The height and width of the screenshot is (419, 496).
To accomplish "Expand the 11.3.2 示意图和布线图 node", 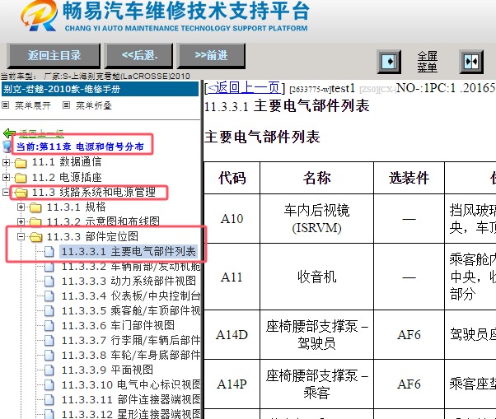I will 21,221.
